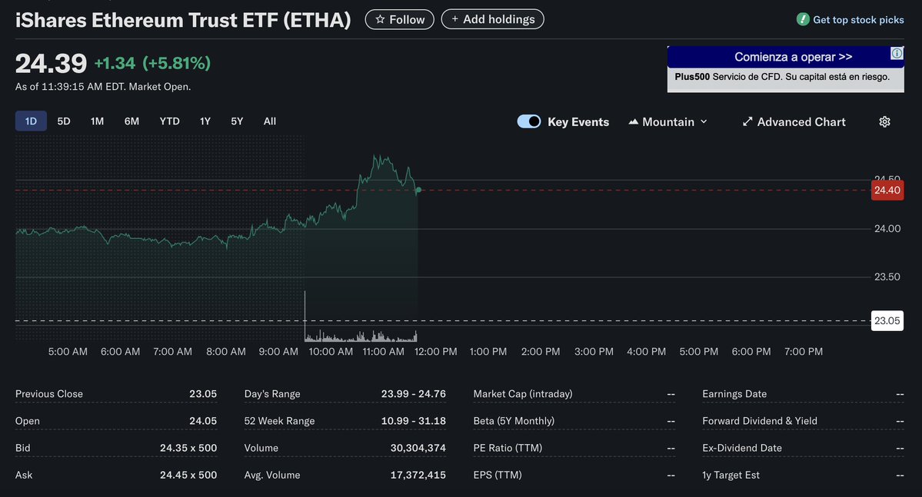Click the Earnings Date label
Viewport: 922px width, 497px height.
click(x=734, y=393)
